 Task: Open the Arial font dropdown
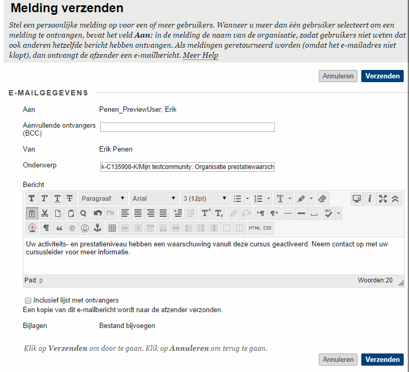[154, 199]
